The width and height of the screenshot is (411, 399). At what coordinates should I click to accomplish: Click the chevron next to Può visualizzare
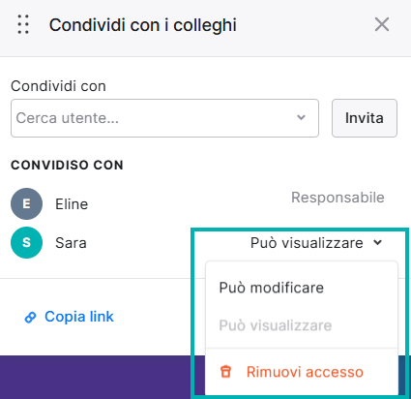(378, 242)
